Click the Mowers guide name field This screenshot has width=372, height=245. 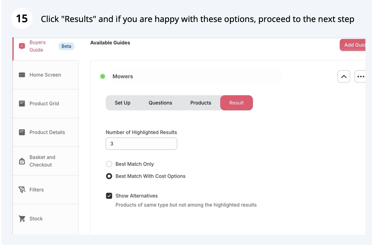(196, 77)
